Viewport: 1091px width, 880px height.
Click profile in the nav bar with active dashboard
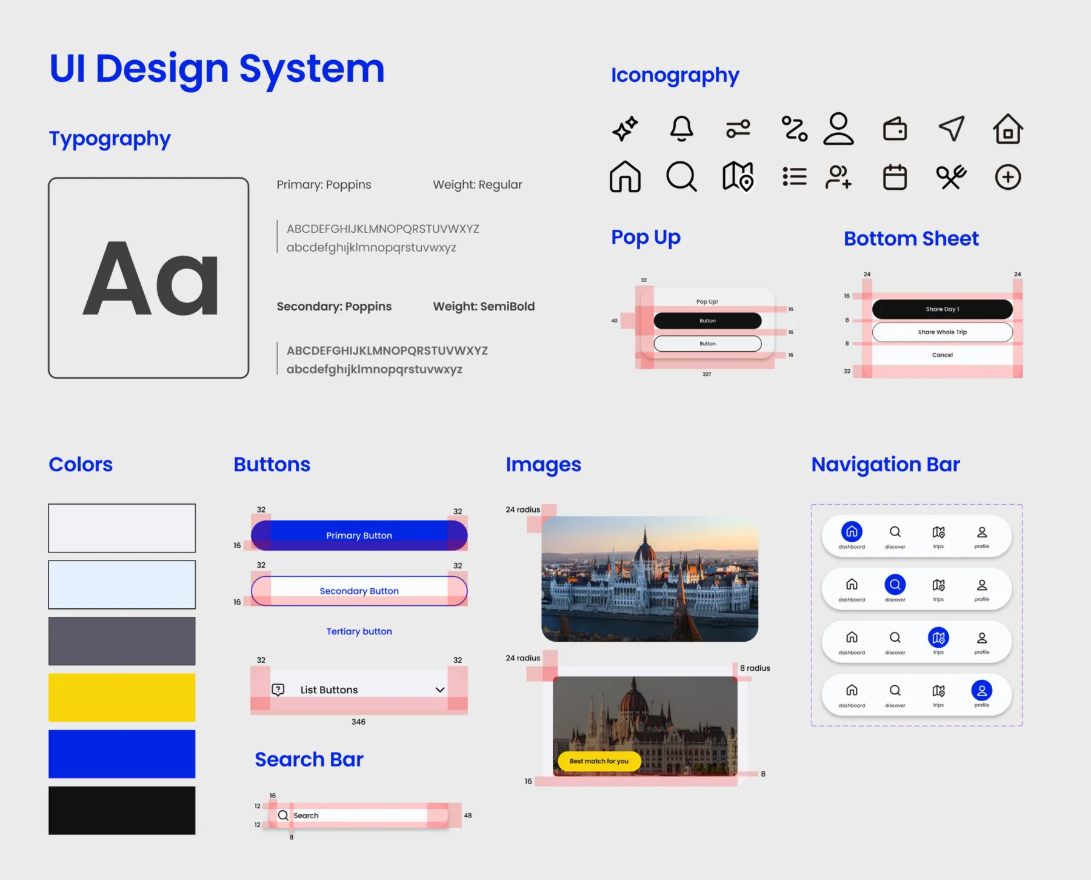pyautogui.click(x=982, y=536)
